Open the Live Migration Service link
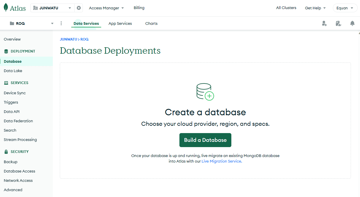 point(221,161)
